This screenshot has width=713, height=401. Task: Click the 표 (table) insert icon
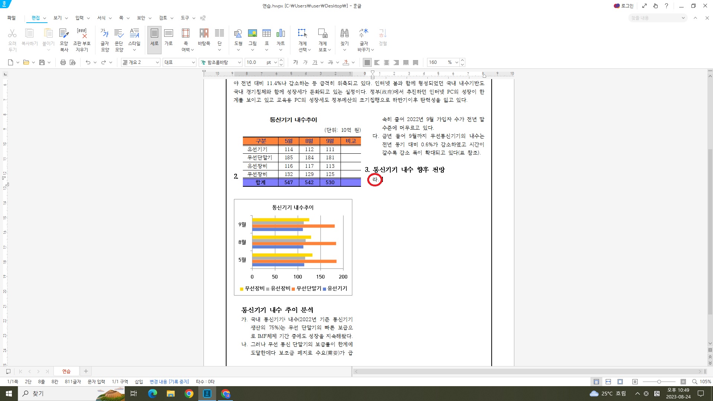pos(266,33)
